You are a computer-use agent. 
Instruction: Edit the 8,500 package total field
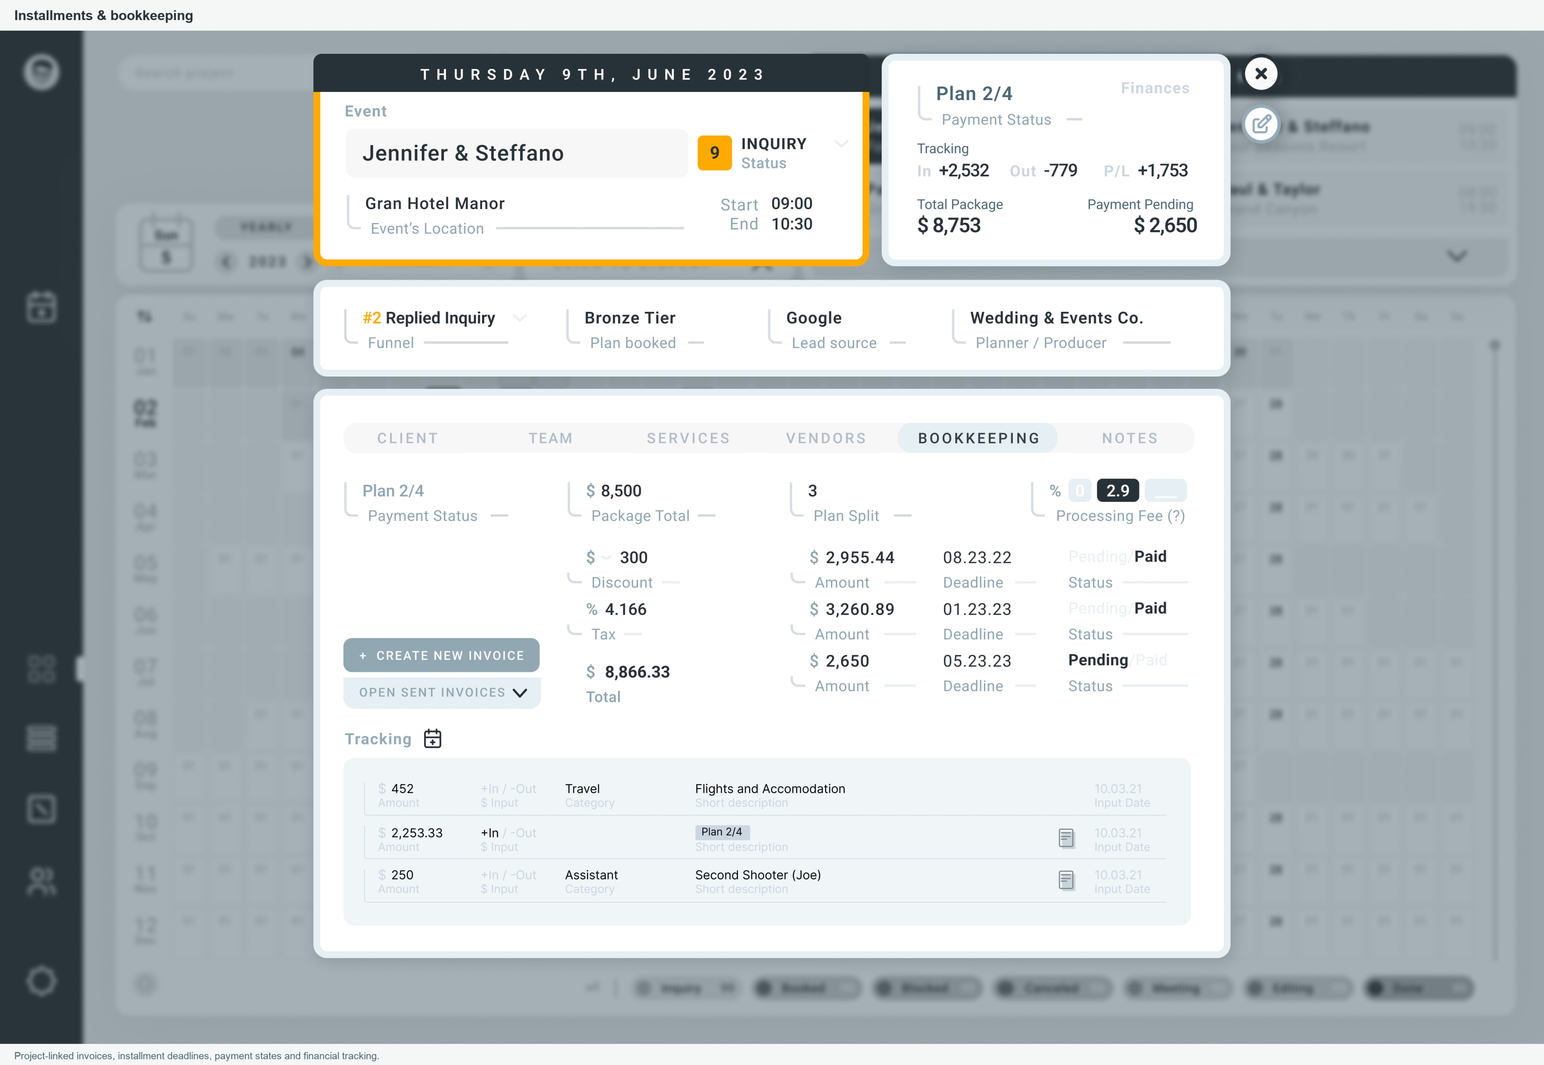pos(621,490)
